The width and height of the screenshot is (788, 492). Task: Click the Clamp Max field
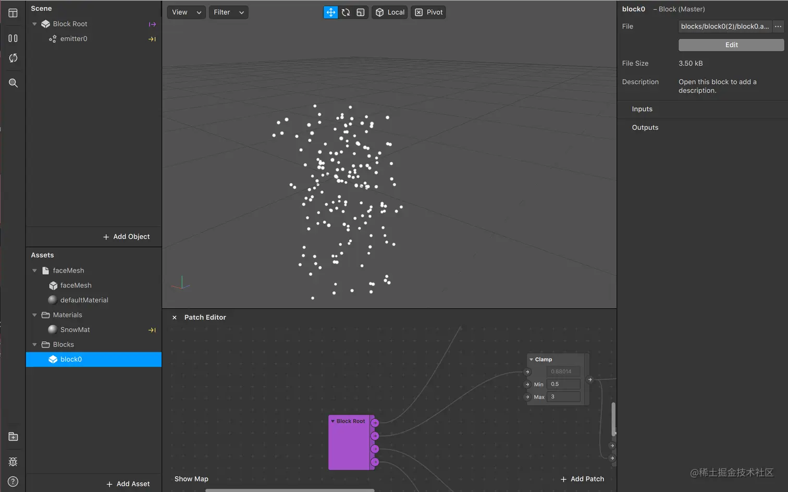[563, 397]
